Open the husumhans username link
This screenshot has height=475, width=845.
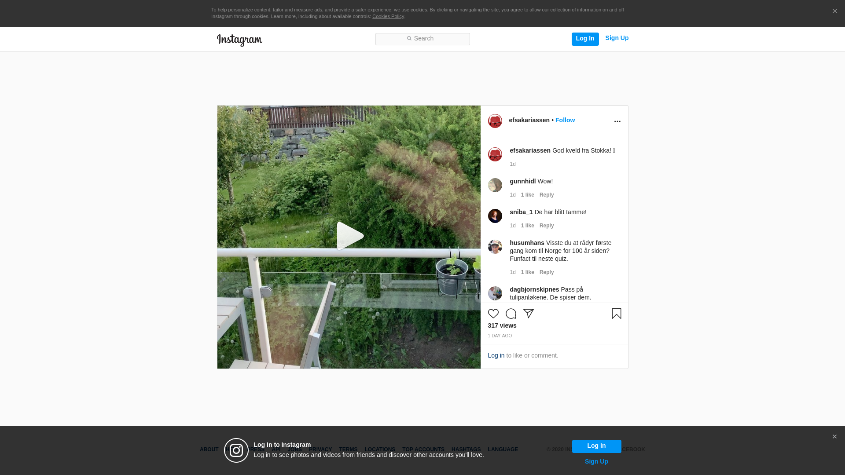coord(527,243)
